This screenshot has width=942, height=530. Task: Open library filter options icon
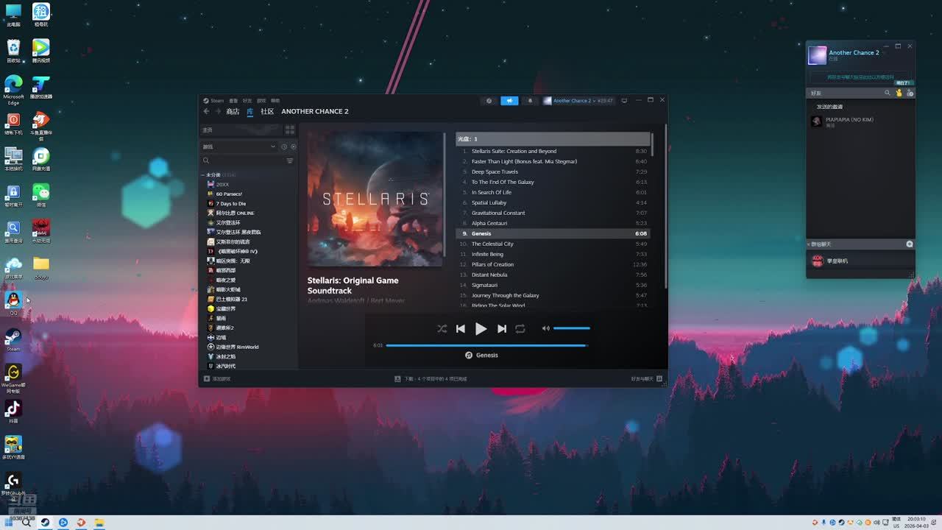pos(290,160)
